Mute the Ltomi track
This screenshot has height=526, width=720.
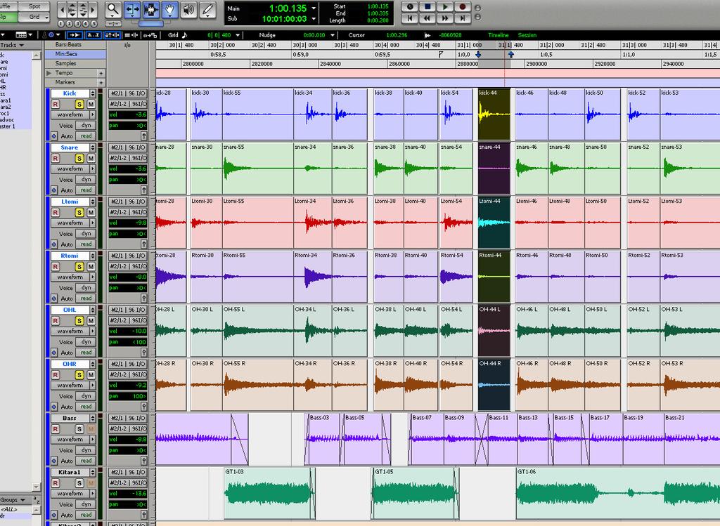click(91, 212)
